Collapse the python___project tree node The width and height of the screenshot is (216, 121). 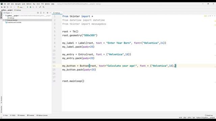4,16
